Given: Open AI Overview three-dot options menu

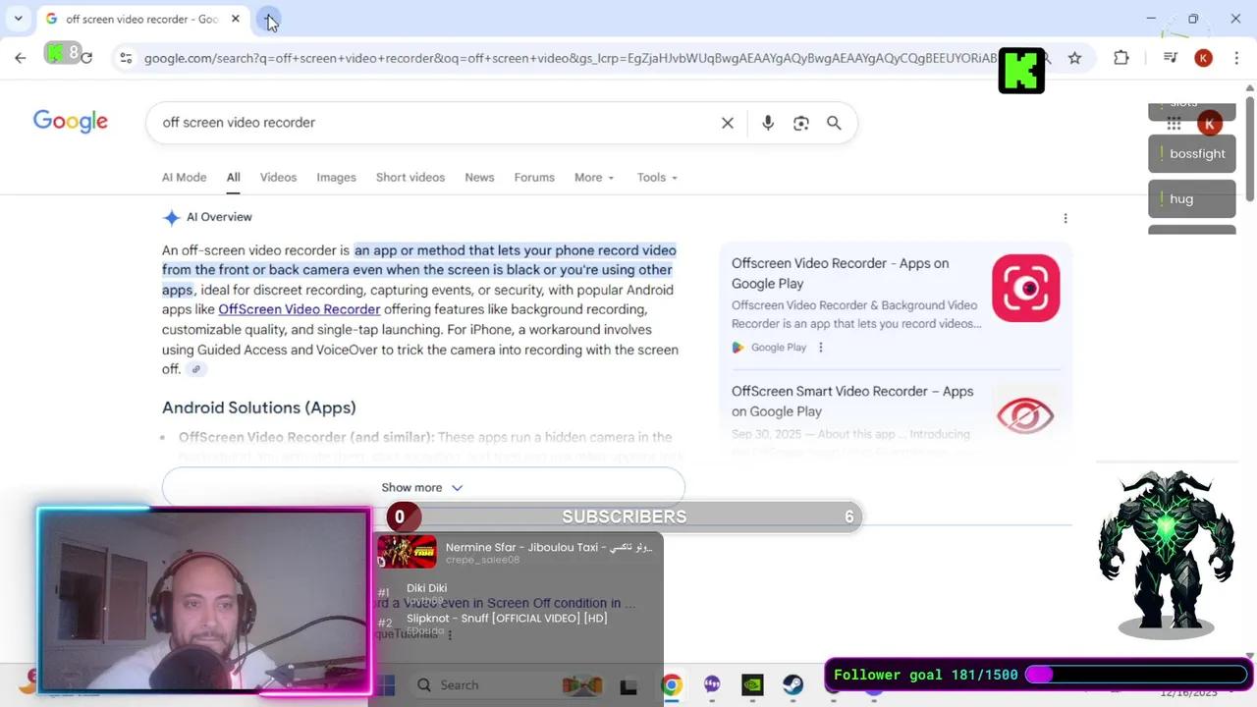Looking at the screenshot, I should 1066,218.
